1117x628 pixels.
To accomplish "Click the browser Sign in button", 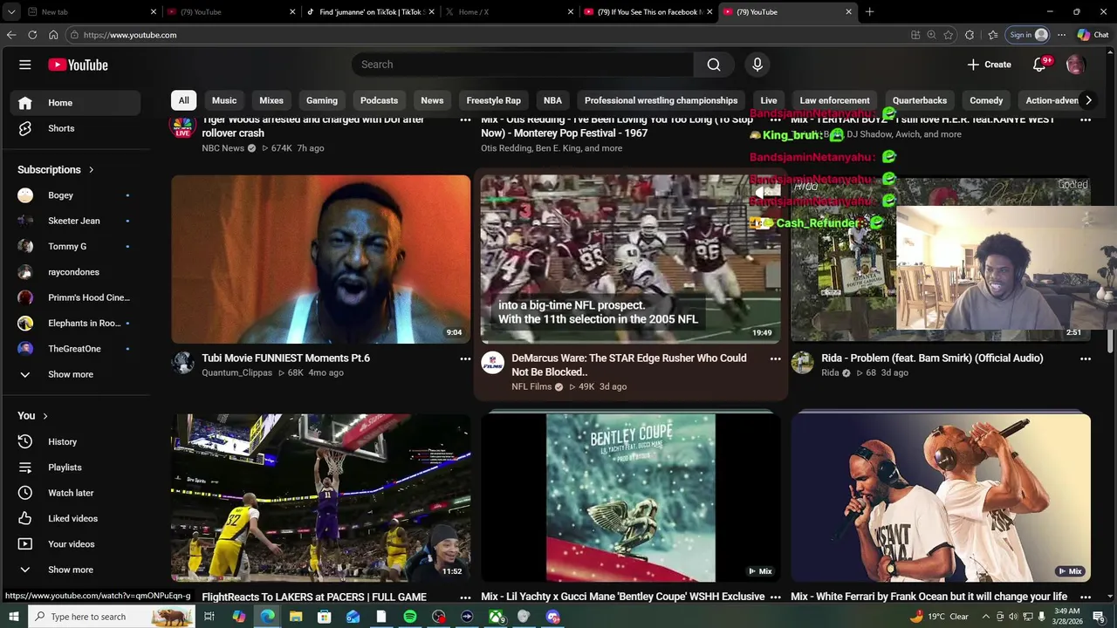I will (1027, 35).
